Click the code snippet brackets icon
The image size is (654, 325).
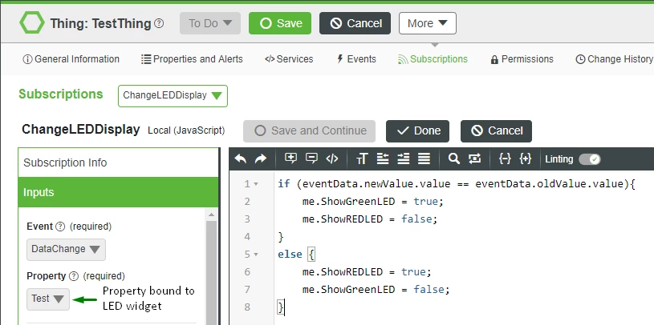tap(332, 158)
